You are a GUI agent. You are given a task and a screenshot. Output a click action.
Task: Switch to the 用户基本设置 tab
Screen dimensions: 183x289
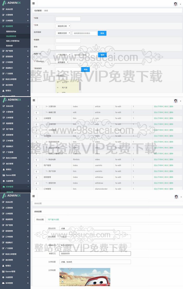(53, 220)
